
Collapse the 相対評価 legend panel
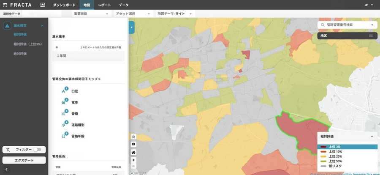372,137
